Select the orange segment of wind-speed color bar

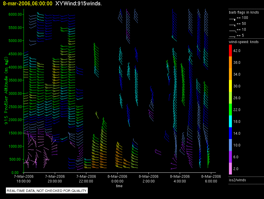click(231, 62)
